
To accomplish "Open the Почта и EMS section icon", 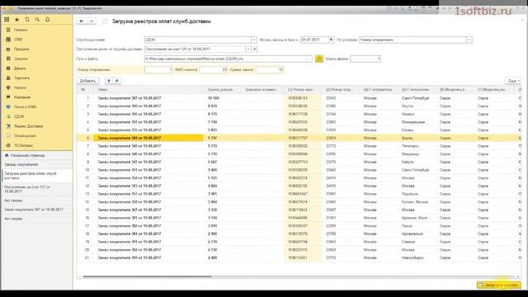I will [x=8, y=106].
